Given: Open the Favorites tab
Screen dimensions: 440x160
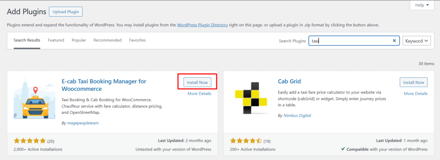Looking at the screenshot, I should point(137,40).
